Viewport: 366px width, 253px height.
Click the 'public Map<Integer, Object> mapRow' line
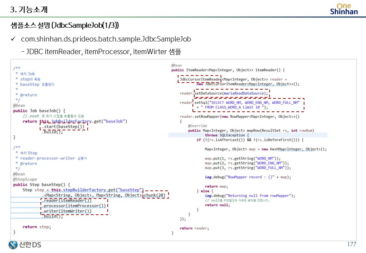(x=251, y=130)
